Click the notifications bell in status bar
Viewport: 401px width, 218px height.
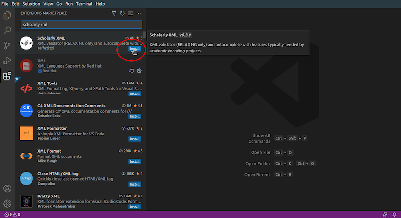[394, 215]
